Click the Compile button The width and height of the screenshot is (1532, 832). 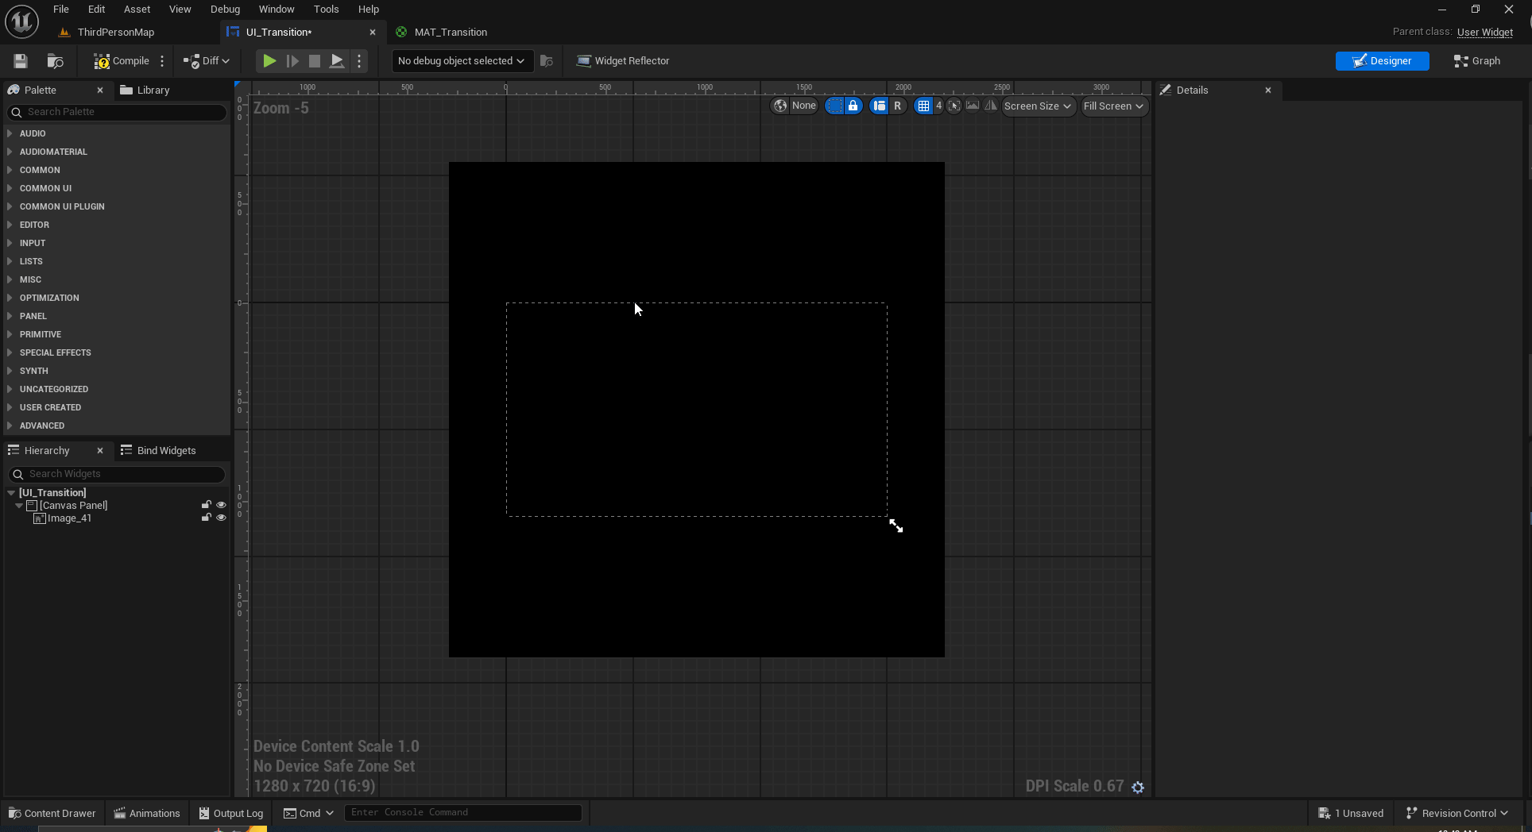point(122,61)
